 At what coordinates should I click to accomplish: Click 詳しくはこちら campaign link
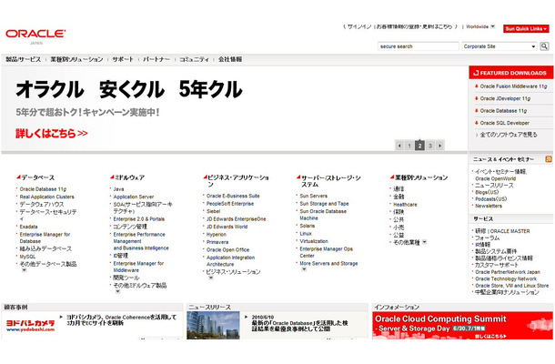pos(52,134)
